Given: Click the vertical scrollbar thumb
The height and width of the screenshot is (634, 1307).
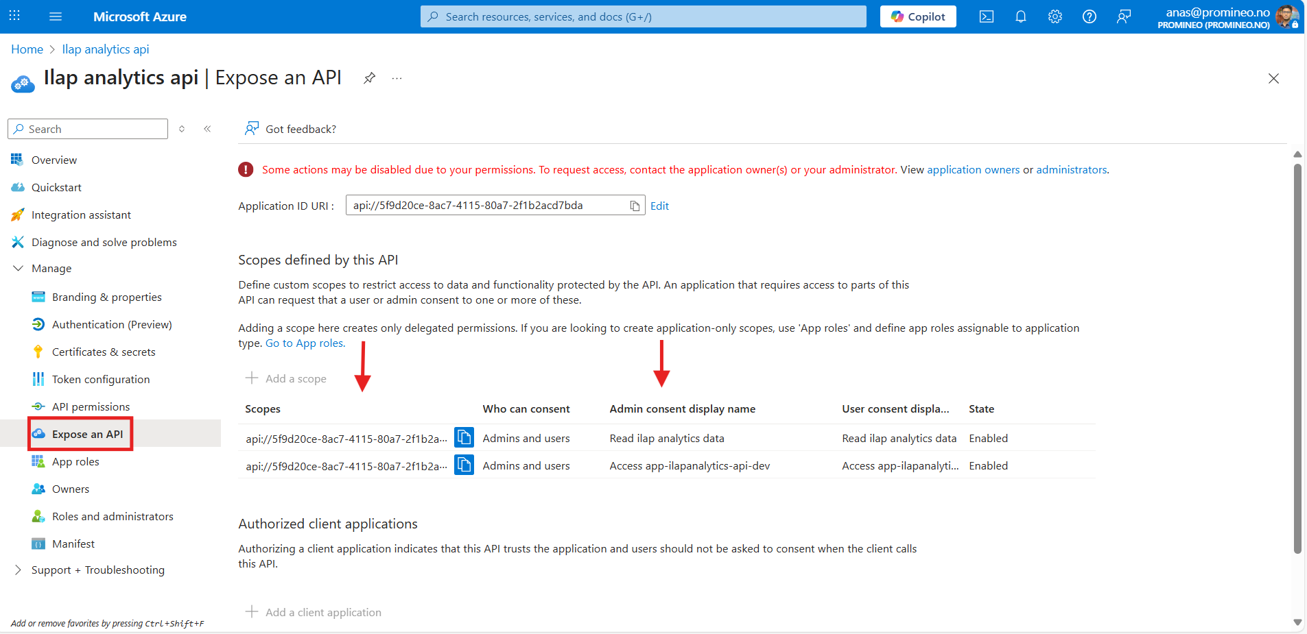Looking at the screenshot, I should pyautogui.click(x=1297, y=358).
